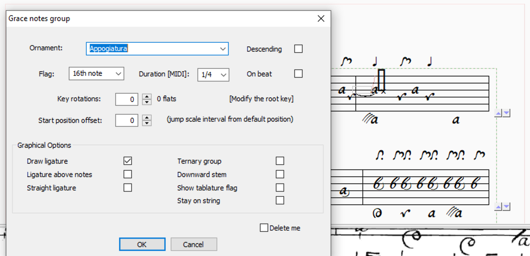Image resolution: width=530 pixels, height=256 pixels.
Task: Check the Delete me box
Action: point(264,228)
